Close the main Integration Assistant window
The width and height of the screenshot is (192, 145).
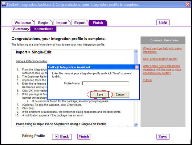pos(188,4)
